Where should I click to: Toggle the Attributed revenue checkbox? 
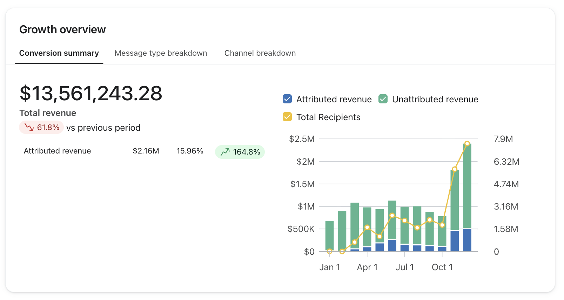click(x=287, y=99)
